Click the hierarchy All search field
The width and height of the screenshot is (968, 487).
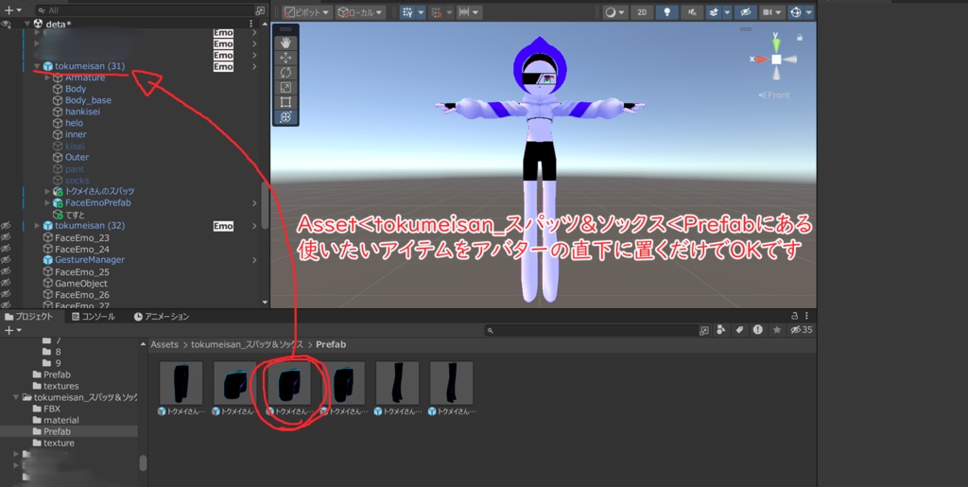tap(145, 10)
